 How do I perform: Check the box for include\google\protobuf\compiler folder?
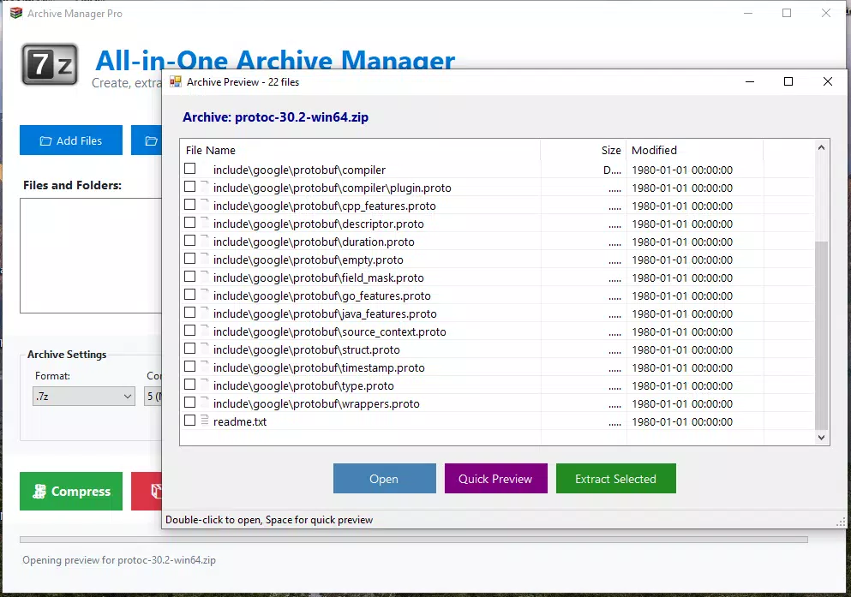coord(190,169)
